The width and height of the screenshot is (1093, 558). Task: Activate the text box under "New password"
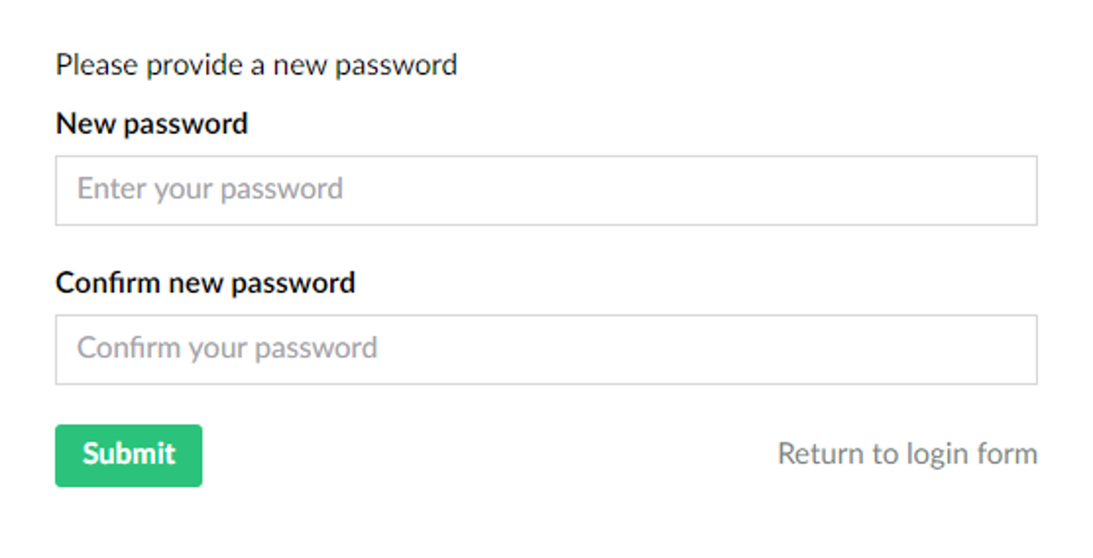(x=546, y=190)
